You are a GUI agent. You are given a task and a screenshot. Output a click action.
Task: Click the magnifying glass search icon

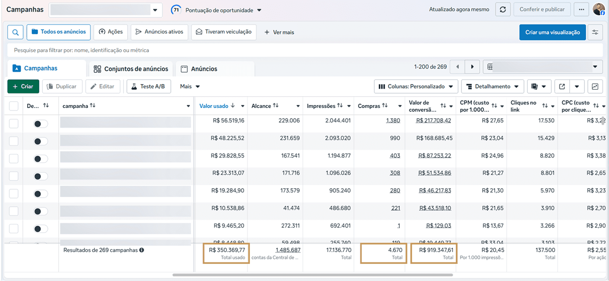[16, 32]
